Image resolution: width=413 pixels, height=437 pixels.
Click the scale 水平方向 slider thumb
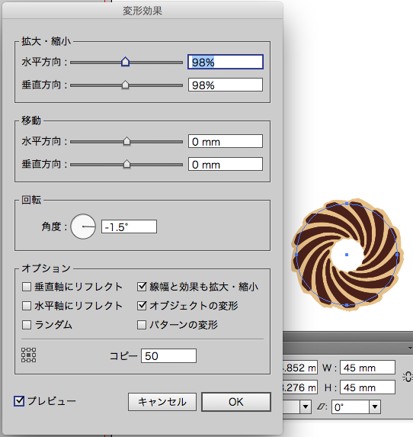(125, 62)
